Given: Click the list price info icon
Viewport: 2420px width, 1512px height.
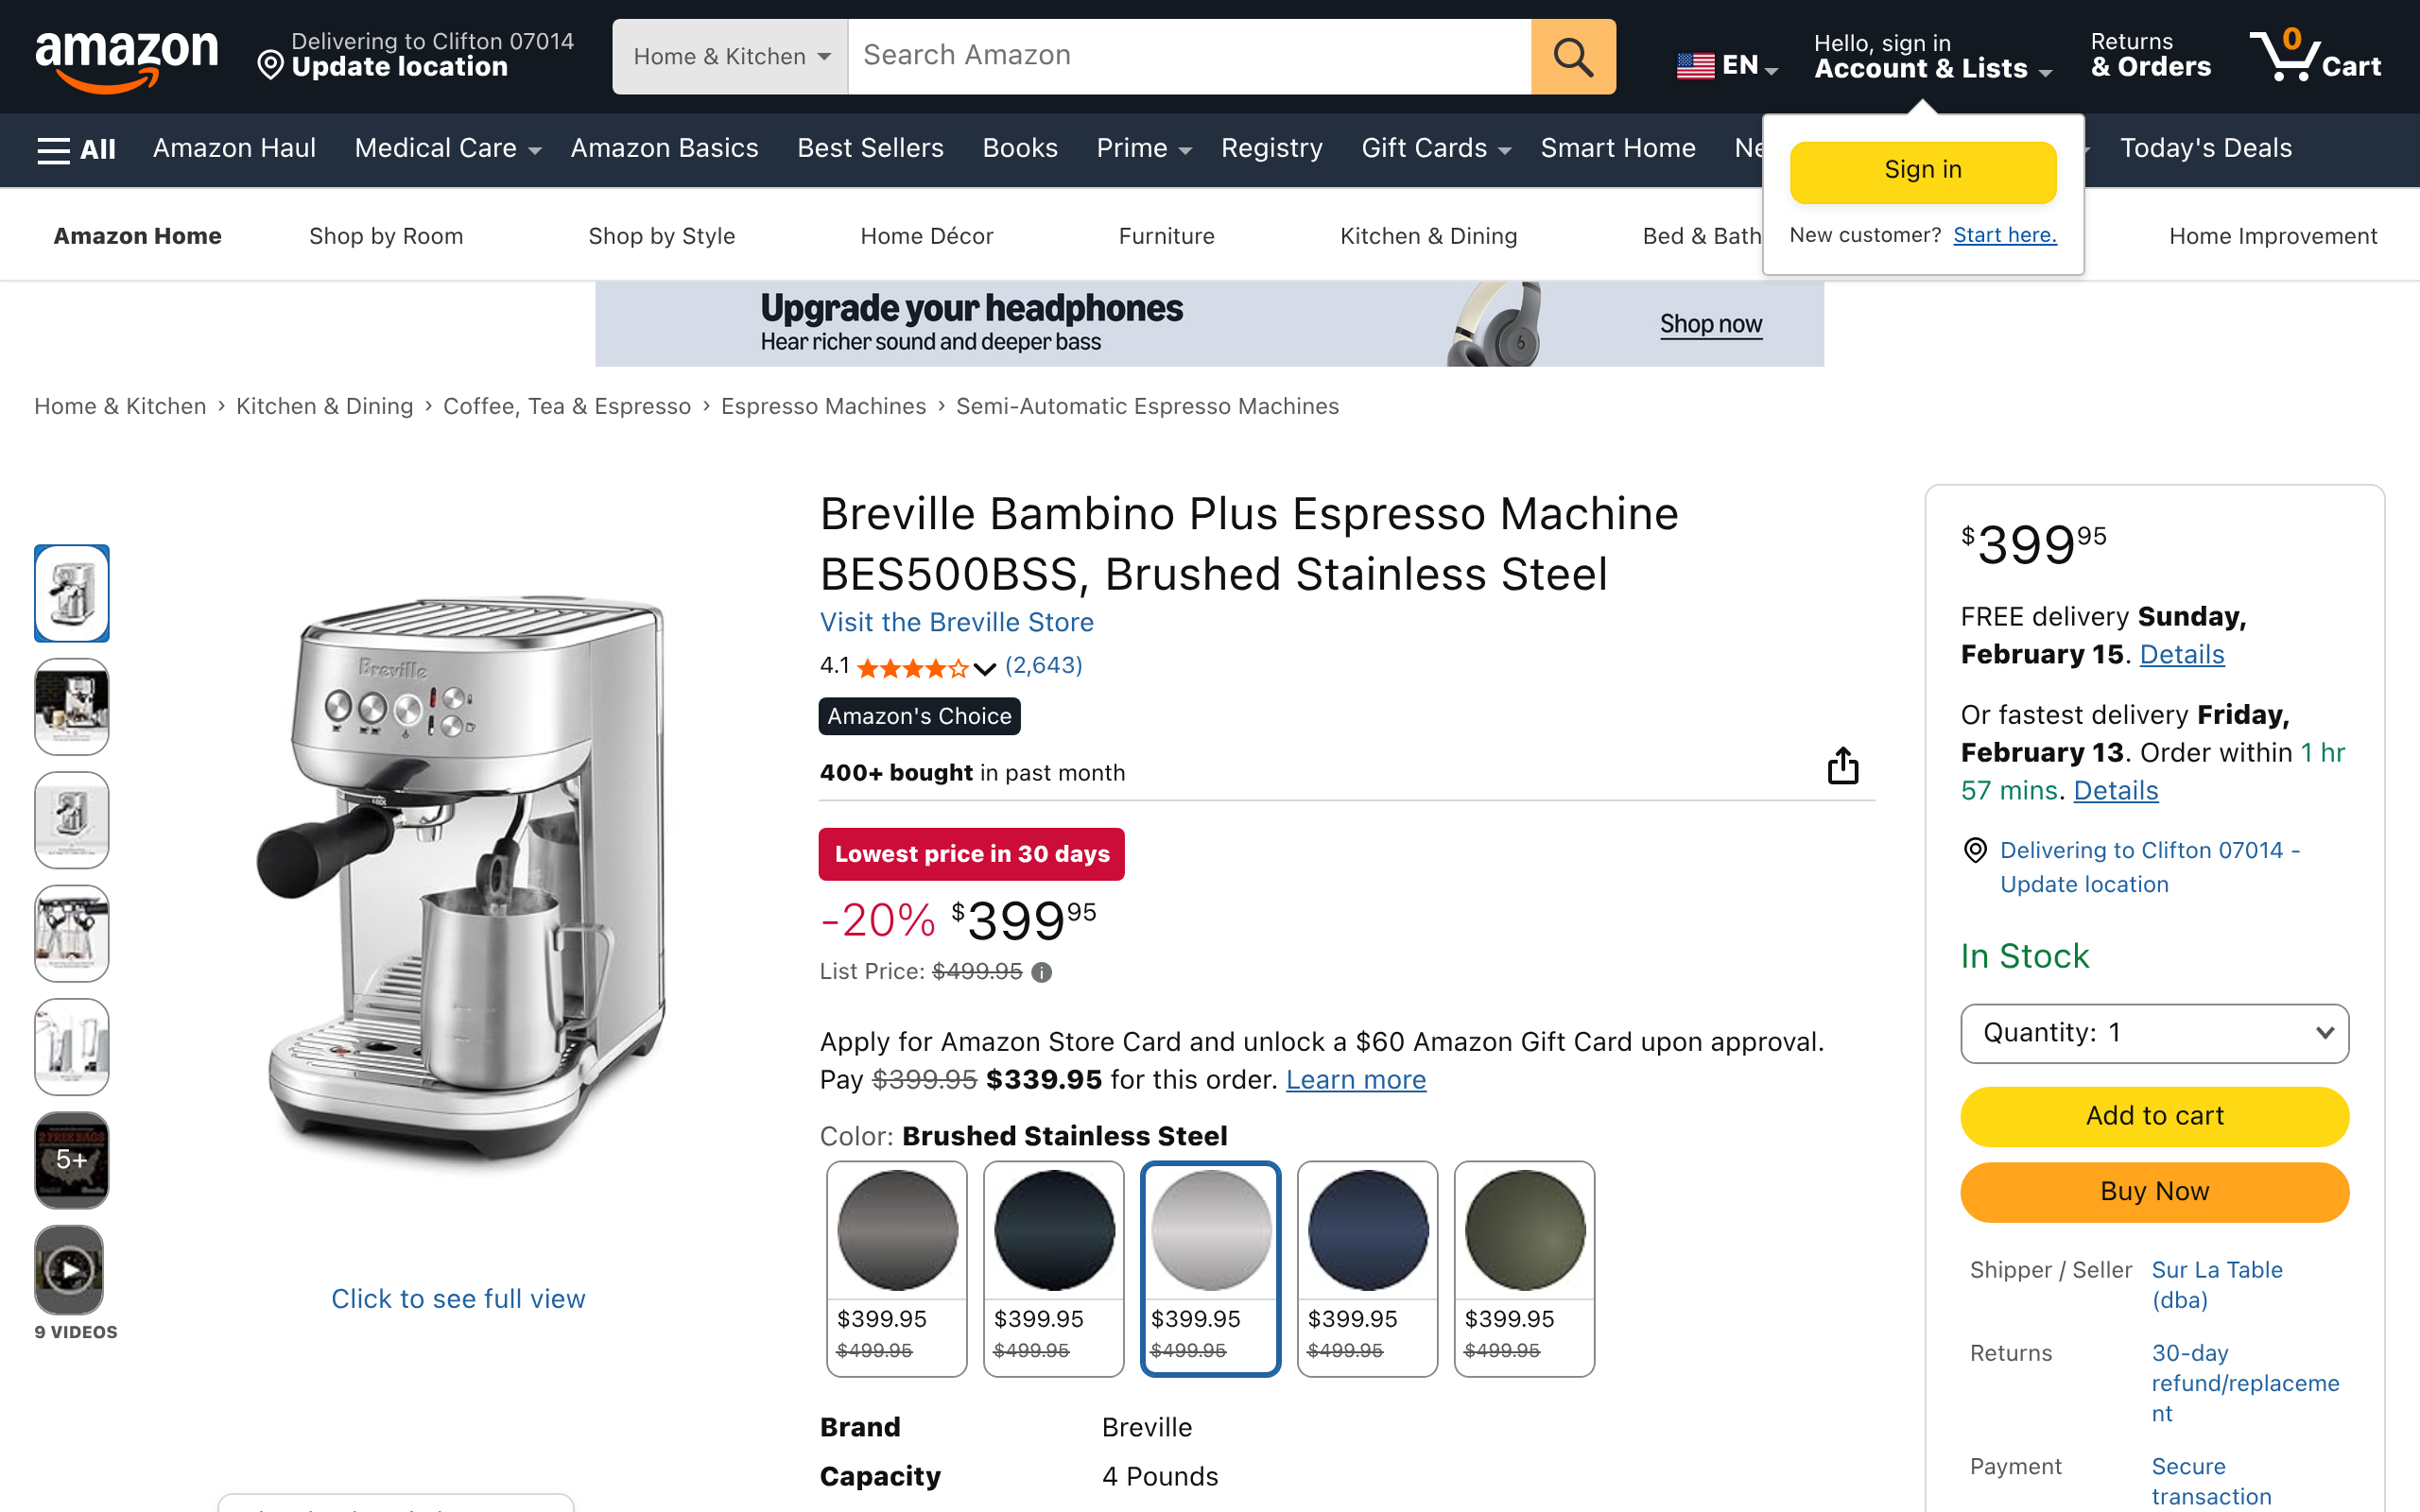Looking at the screenshot, I should (x=1042, y=972).
